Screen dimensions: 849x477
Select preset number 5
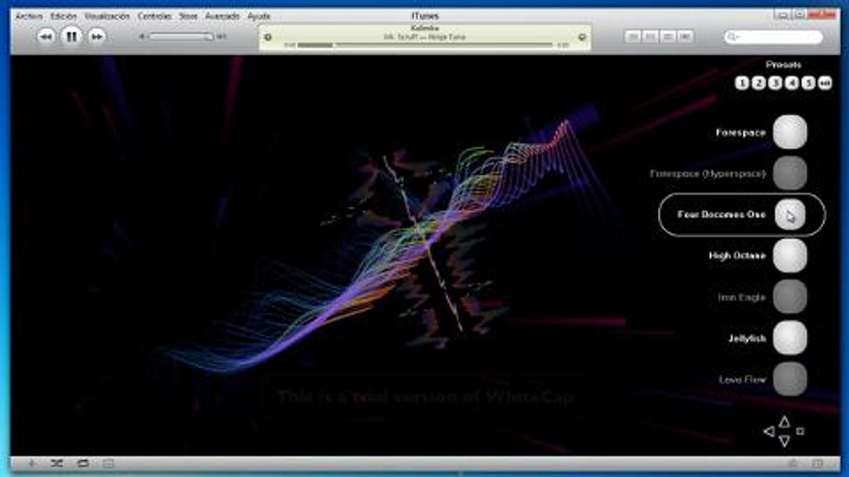coord(808,83)
